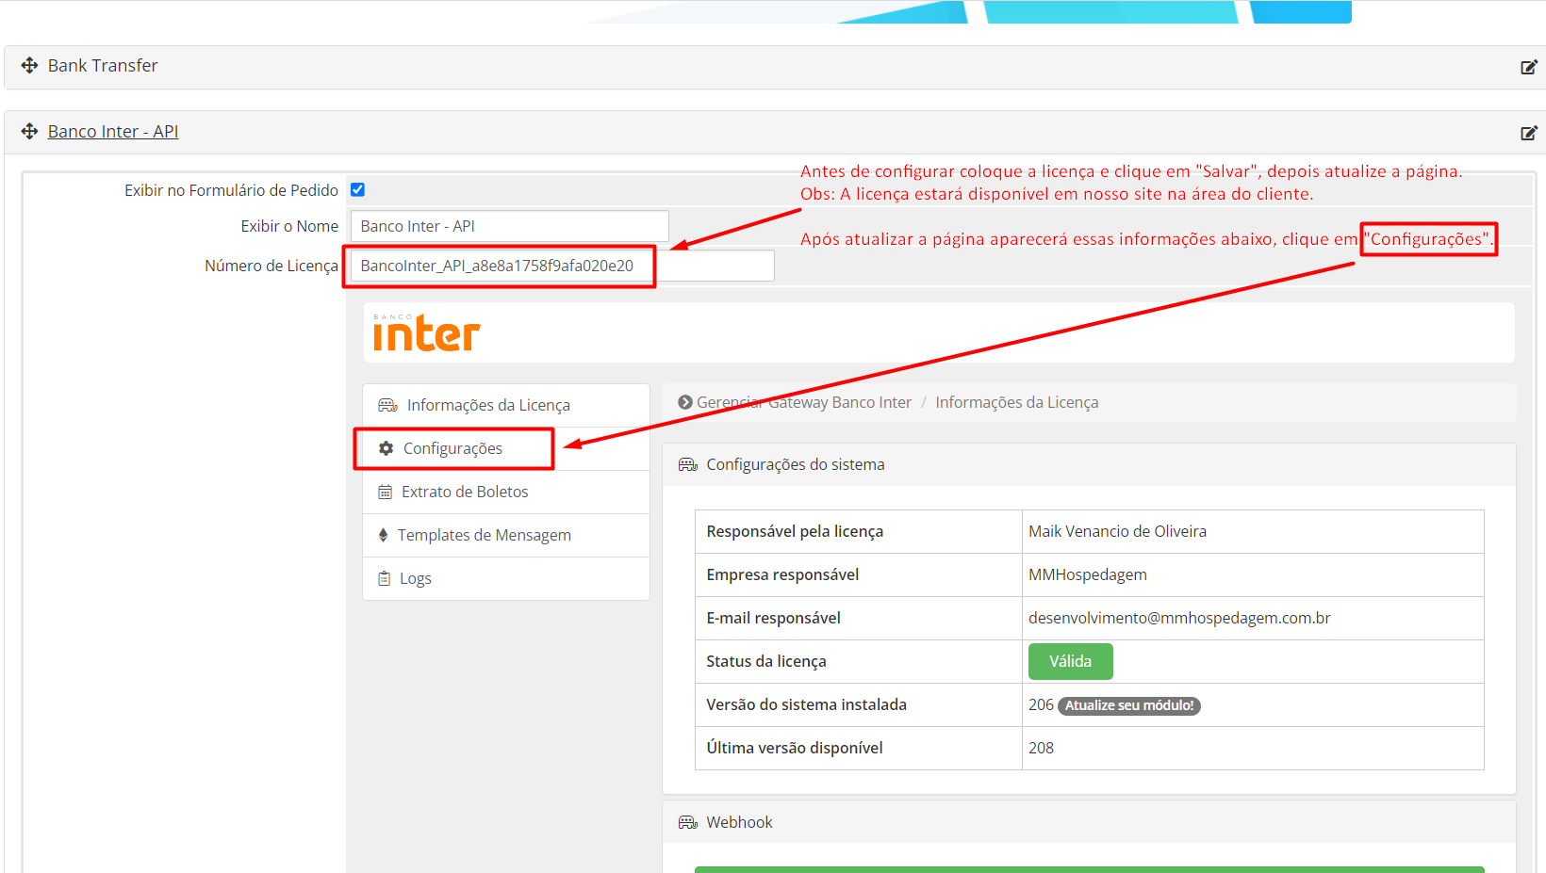Click the Responsável pela licença label
The width and height of the screenshot is (1546, 873).
795,531
